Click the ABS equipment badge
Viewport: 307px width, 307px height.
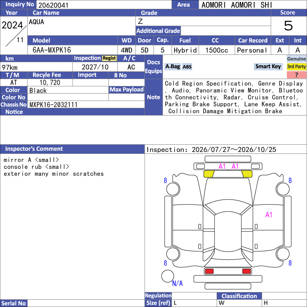[x=187, y=67]
